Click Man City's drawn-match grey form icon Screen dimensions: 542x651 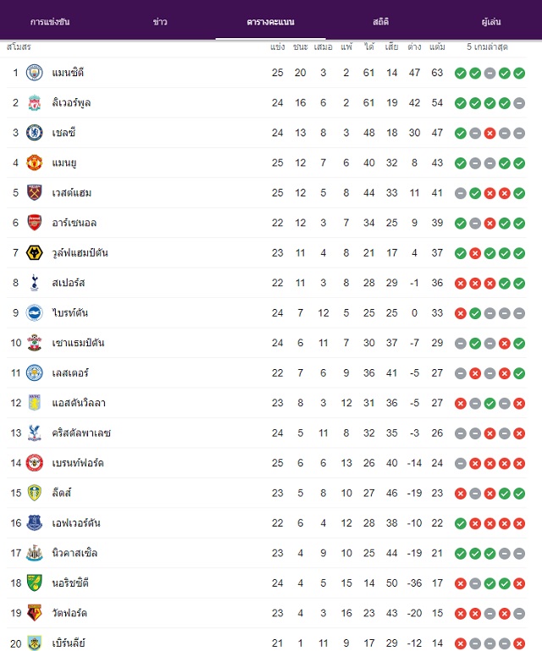489,74
